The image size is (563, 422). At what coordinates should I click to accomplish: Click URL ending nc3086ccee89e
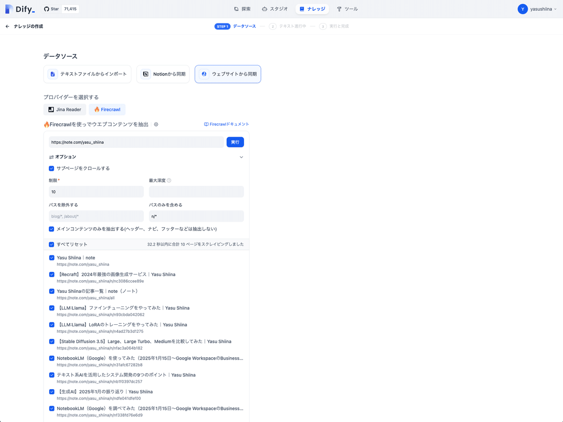[x=100, y=281]
